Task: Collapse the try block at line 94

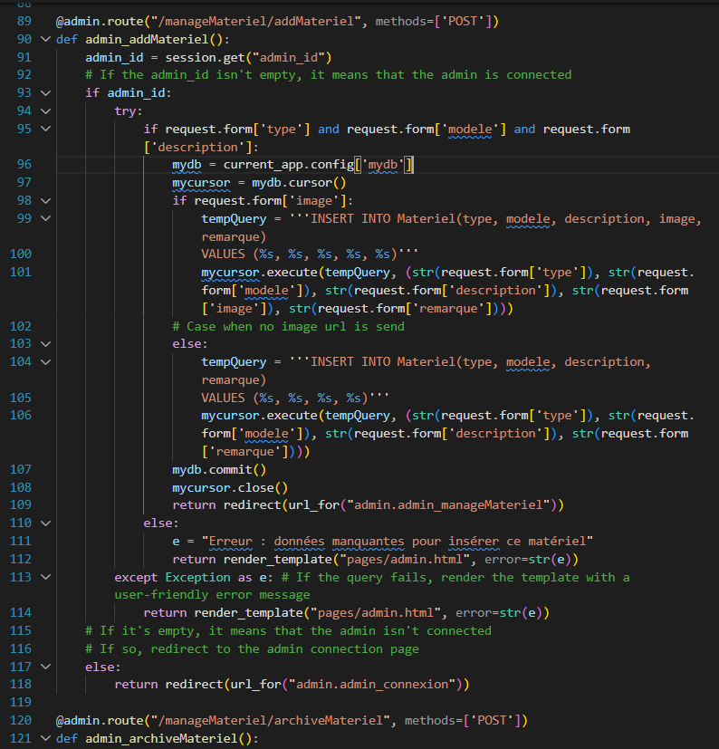Action: 46,110
